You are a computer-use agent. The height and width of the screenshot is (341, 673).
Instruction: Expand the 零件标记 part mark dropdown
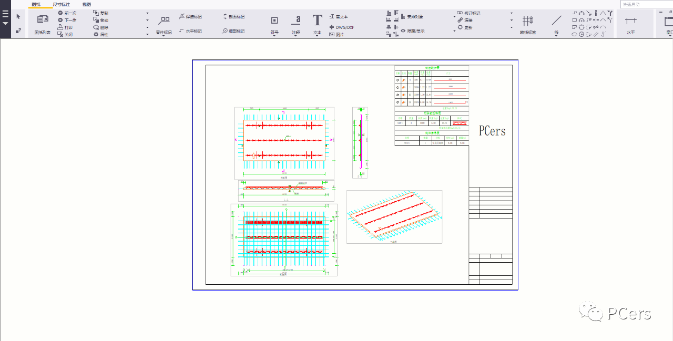[164, 36]
